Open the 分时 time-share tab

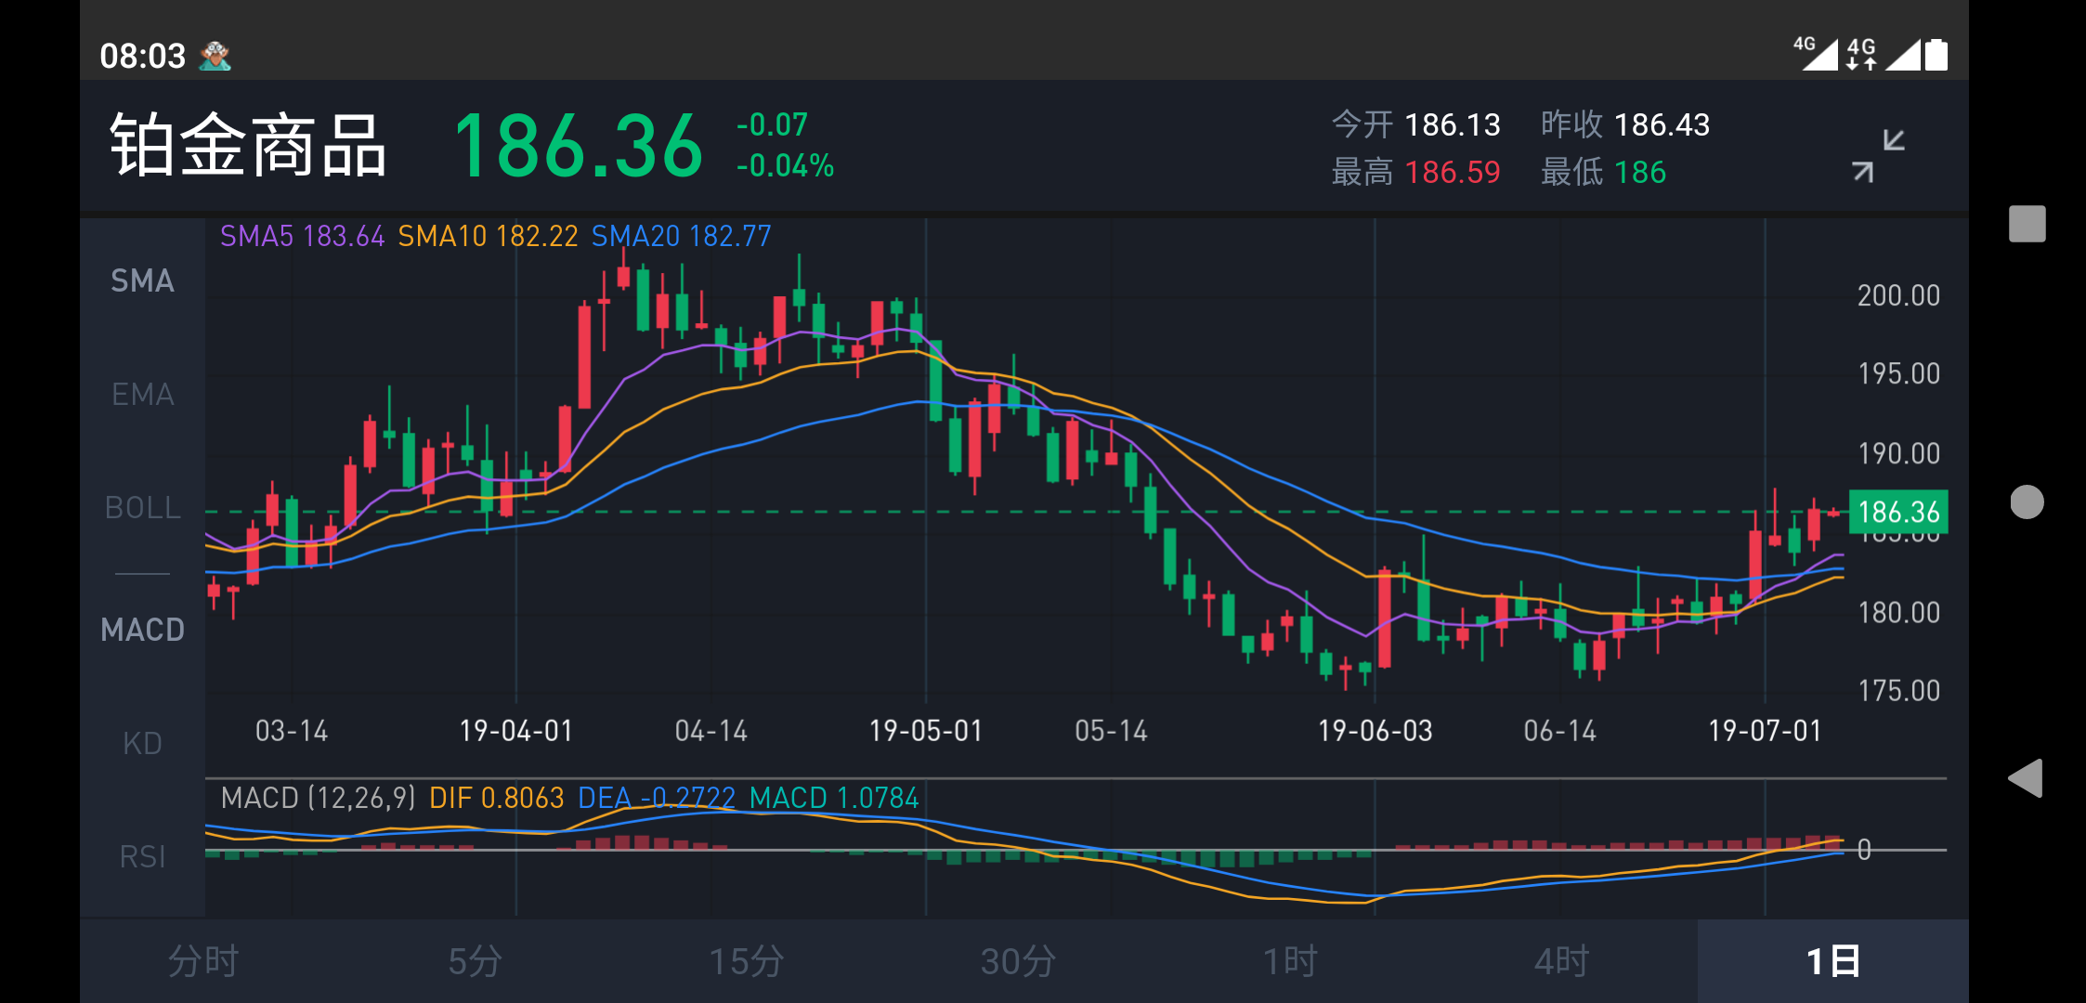203,961
